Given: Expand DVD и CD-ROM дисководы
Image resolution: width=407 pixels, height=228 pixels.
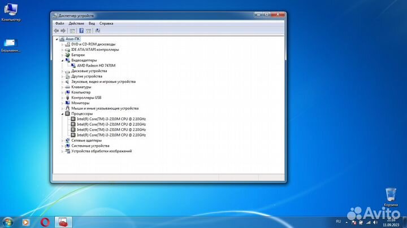Looking at the screenshot, I should tap(62, 45).
